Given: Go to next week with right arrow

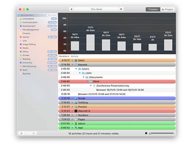Looking at the screenshot, I should tap(121, 9).
